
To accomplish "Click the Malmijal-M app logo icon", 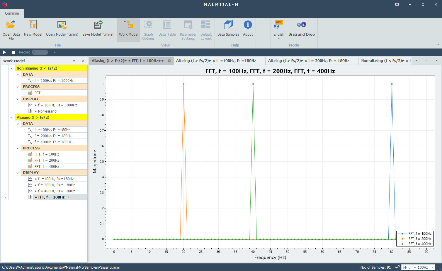I will (x=4, y=4).
